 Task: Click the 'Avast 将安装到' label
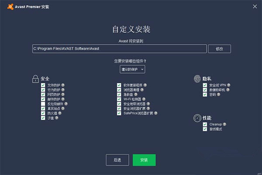(x=131, y=41)
